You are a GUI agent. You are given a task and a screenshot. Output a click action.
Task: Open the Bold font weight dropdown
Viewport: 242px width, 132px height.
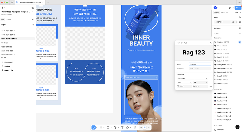pyautogui.click(x=183, y=82)
